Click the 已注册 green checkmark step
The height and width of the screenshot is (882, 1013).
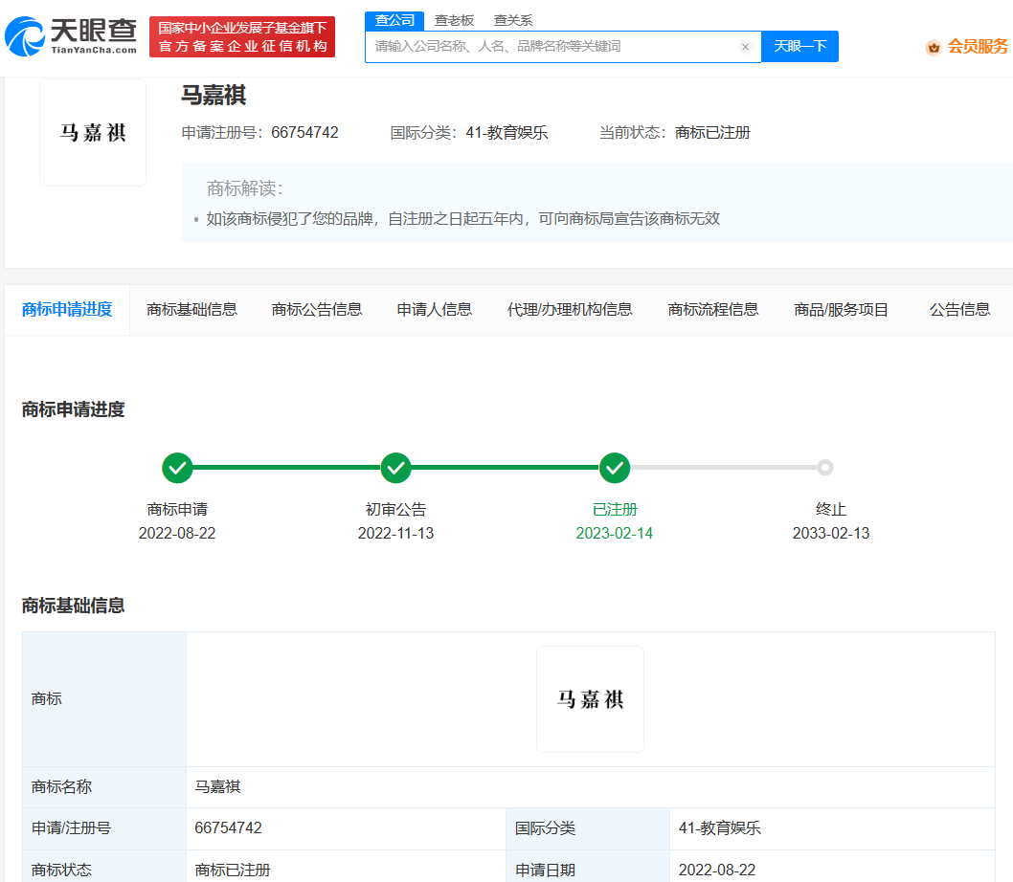615,468
